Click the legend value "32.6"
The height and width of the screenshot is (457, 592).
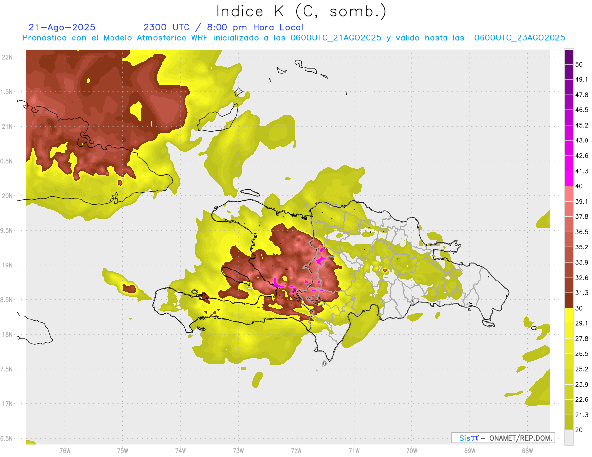(581, 278)
